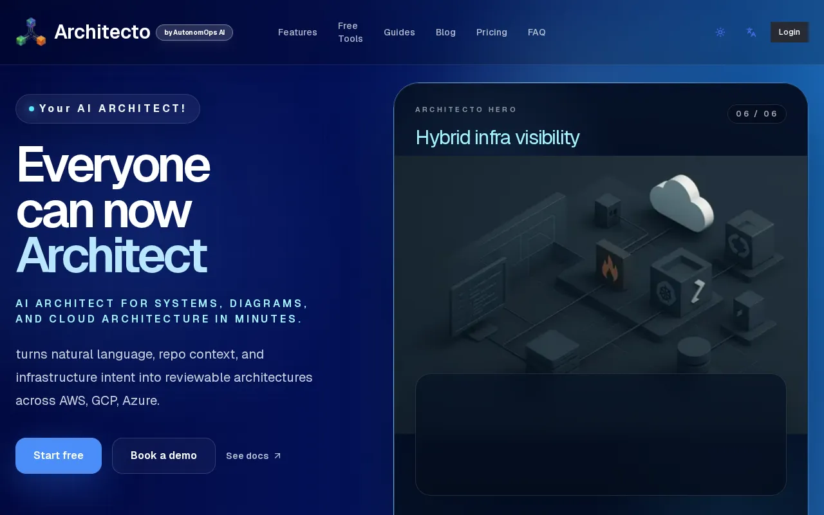Viewport: 824px width, 515px height.
Task: Click the ARCHITECTO HERO label
Action: pos(466,109)
